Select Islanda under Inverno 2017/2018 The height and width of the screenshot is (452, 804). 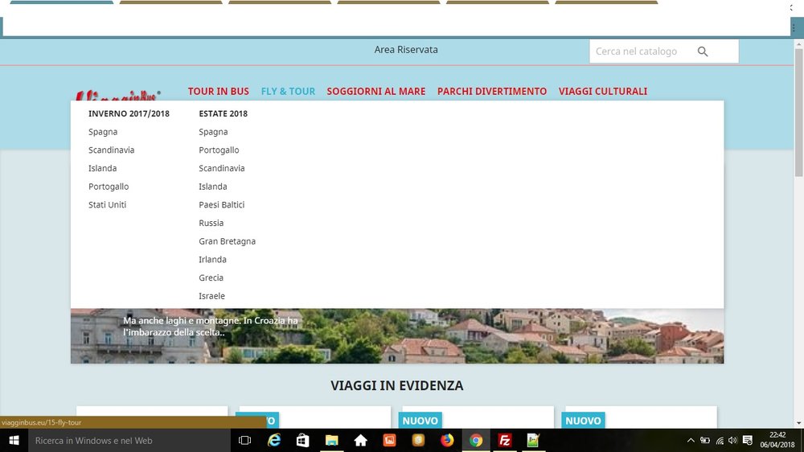click(103, 168)
